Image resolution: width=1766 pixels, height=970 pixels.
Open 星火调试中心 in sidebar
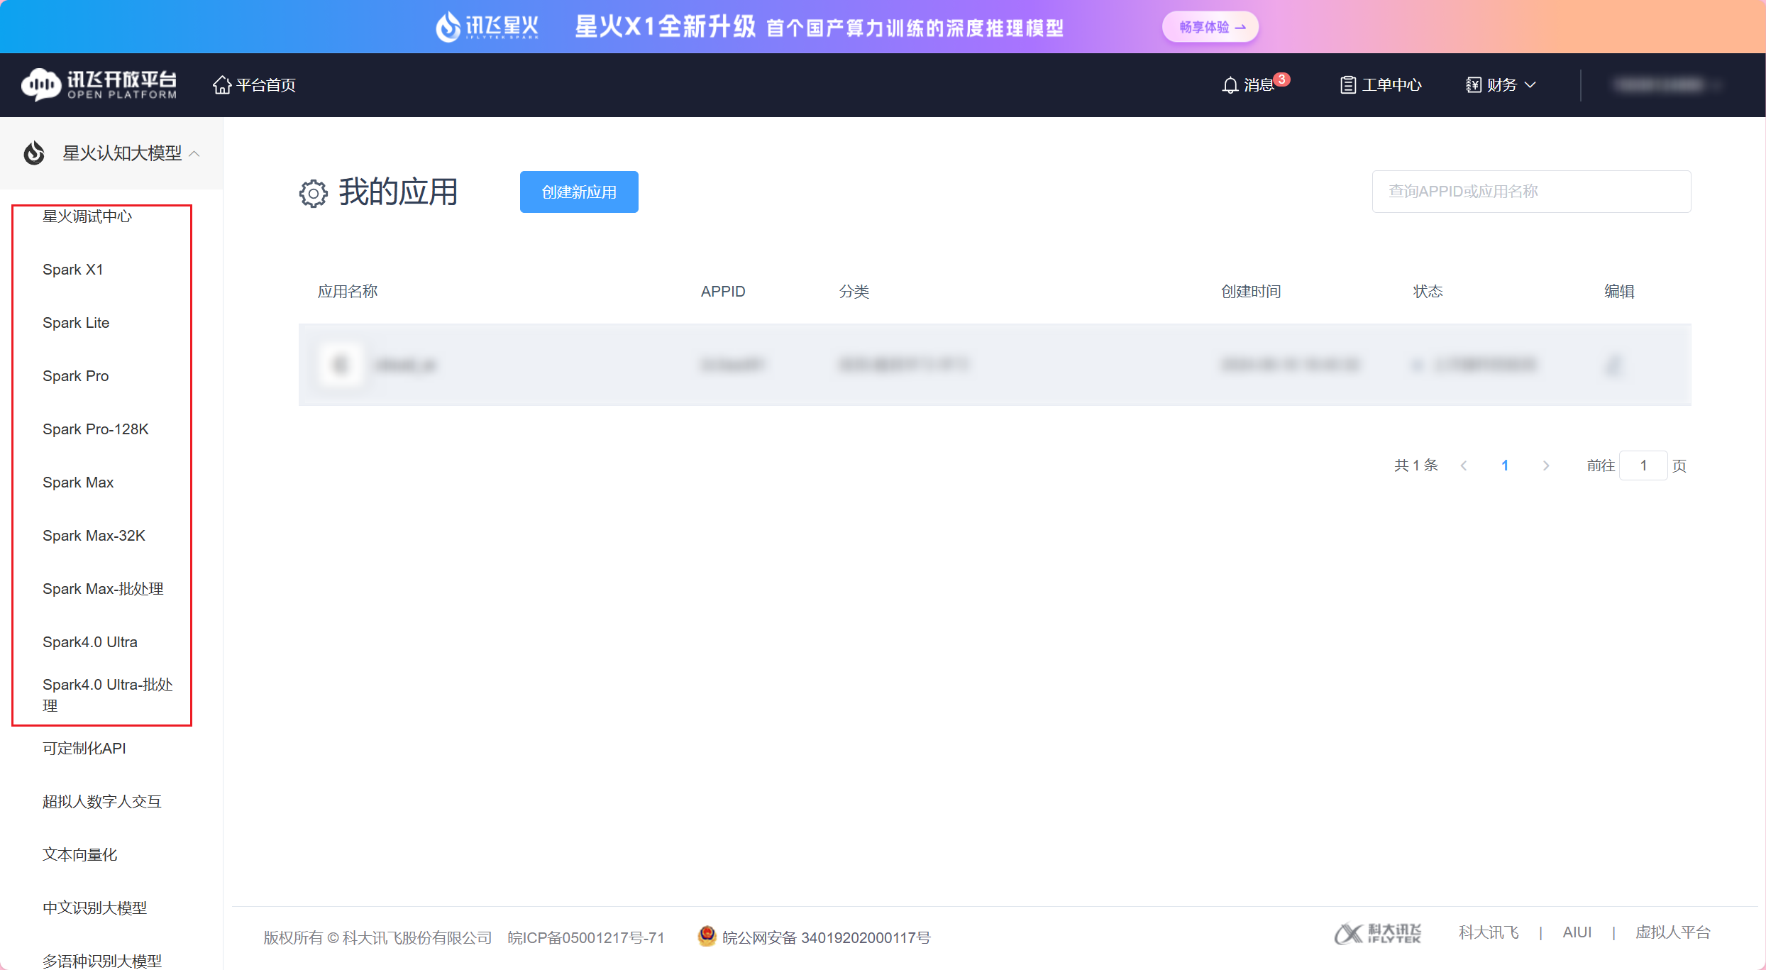coord(87,216)
